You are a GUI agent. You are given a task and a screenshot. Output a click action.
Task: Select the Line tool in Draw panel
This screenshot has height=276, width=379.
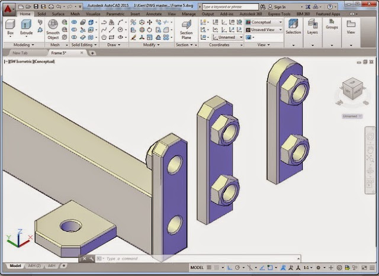coord(111,30)
